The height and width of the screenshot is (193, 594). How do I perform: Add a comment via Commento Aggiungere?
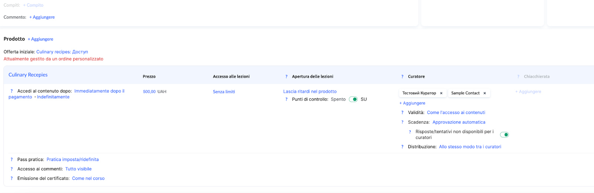point(42,17)
